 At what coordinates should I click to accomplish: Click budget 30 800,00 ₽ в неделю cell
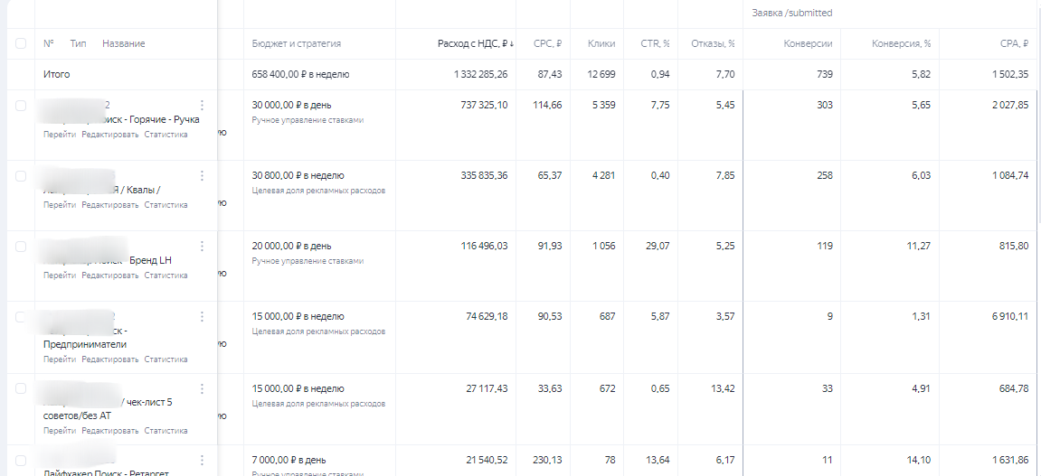point(298,176)
